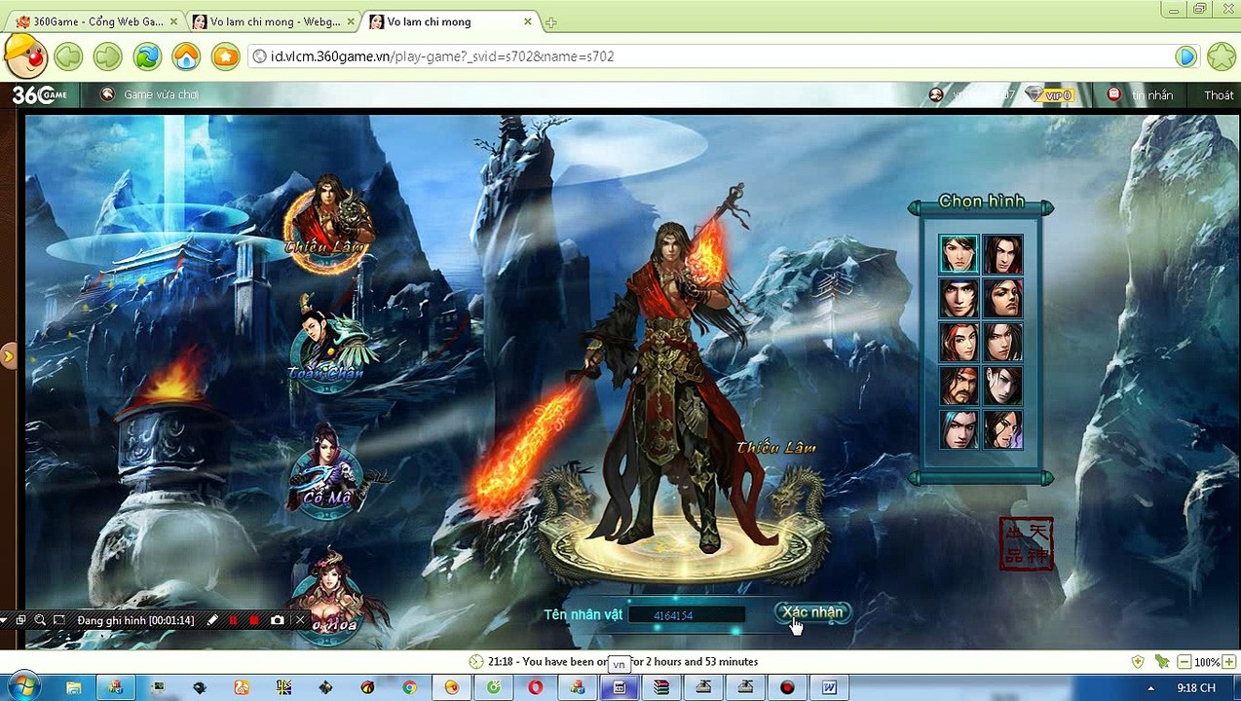Click the clock play-time reminder icon
The width and height of the screenshot is (1241, 701).
coord(475,662)
